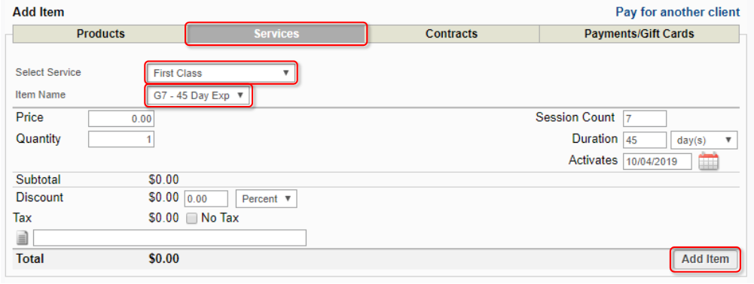Focus the Price input field
The image size is (754, 284).
coord(121,119)
